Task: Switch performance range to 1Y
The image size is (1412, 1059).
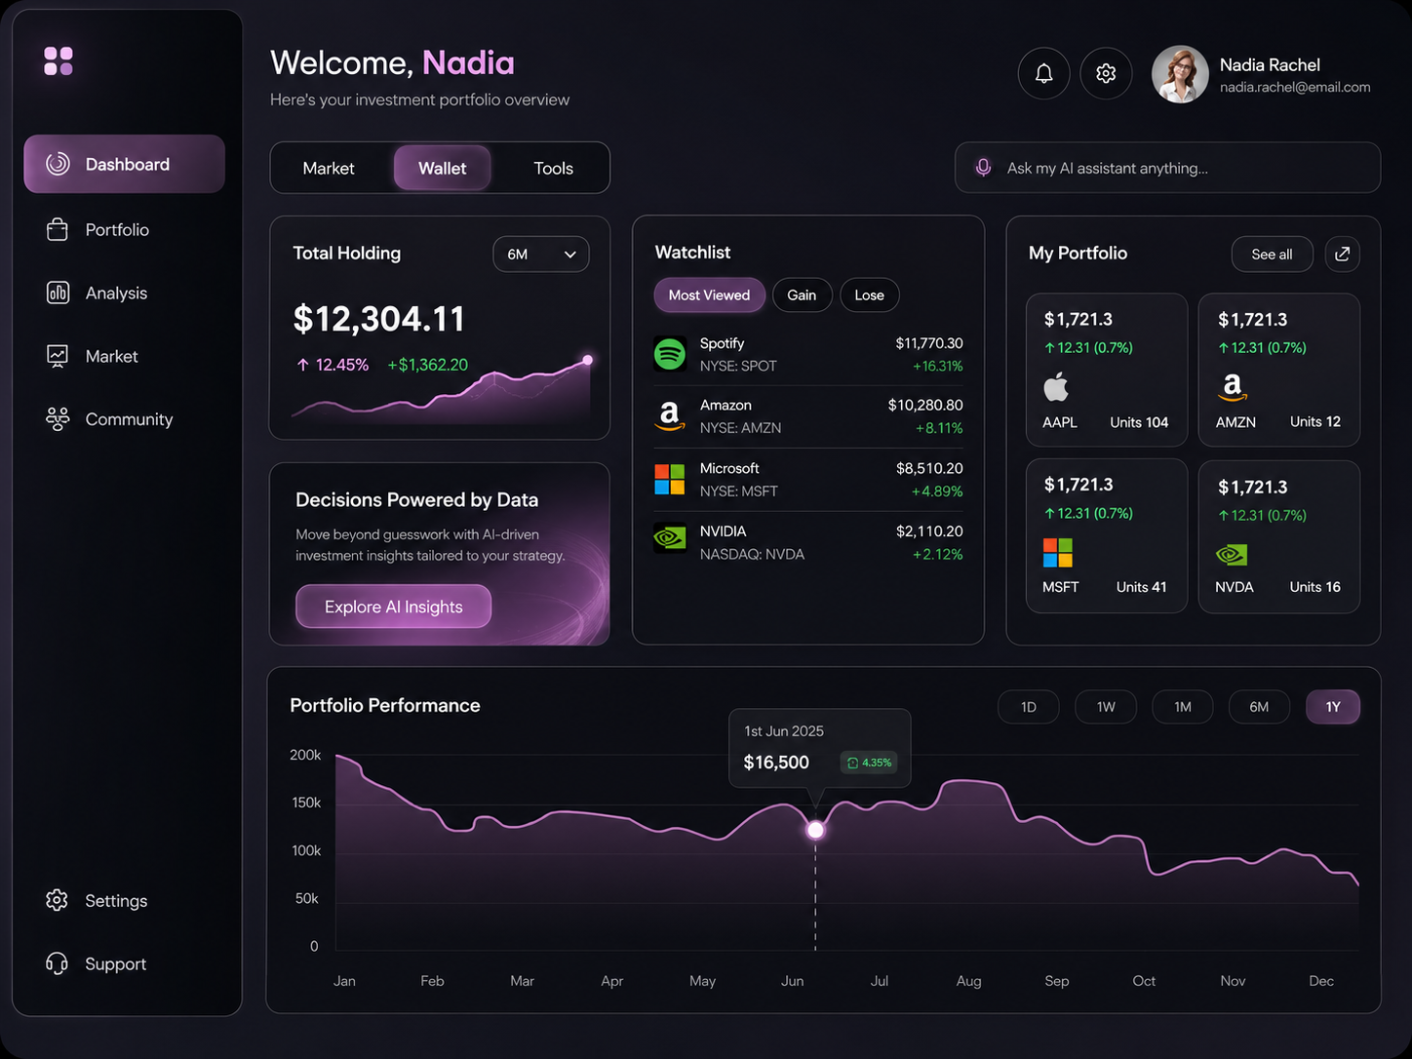Action: pos(1333,707)
